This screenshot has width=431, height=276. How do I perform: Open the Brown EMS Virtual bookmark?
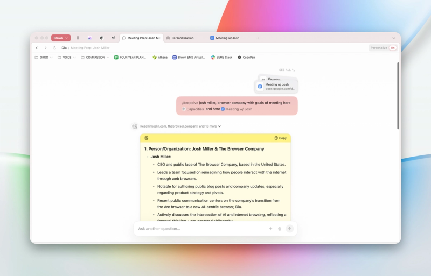pos(189,58)
